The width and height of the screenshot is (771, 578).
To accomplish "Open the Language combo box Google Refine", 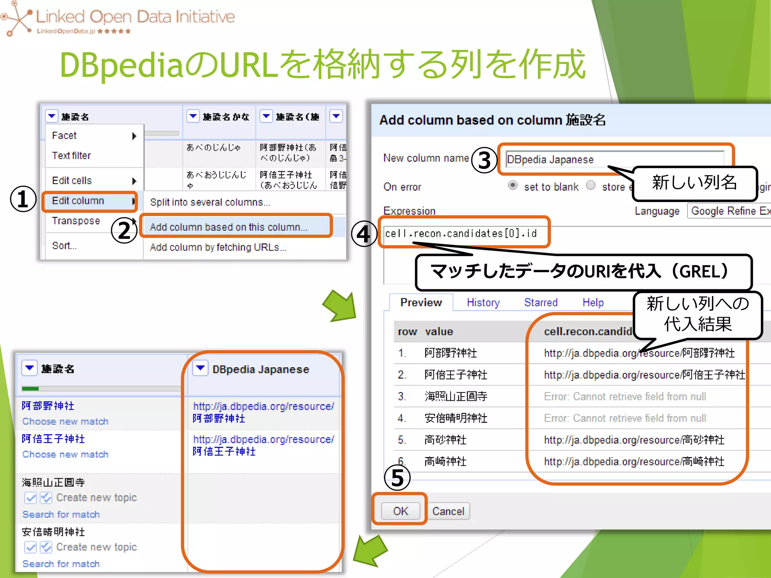I will pos(729,211).
